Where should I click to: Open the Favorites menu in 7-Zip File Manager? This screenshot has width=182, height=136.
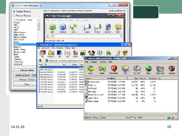[x=69, y=20]
